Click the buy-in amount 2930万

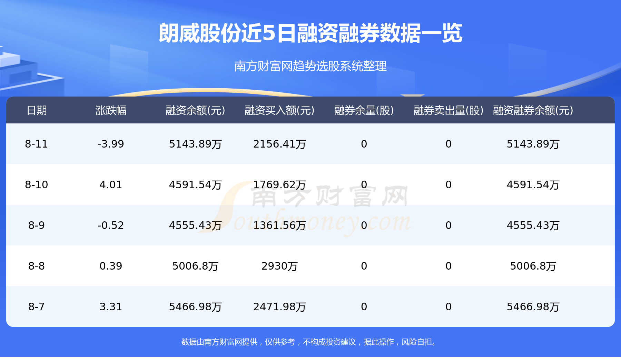(279, 266)
